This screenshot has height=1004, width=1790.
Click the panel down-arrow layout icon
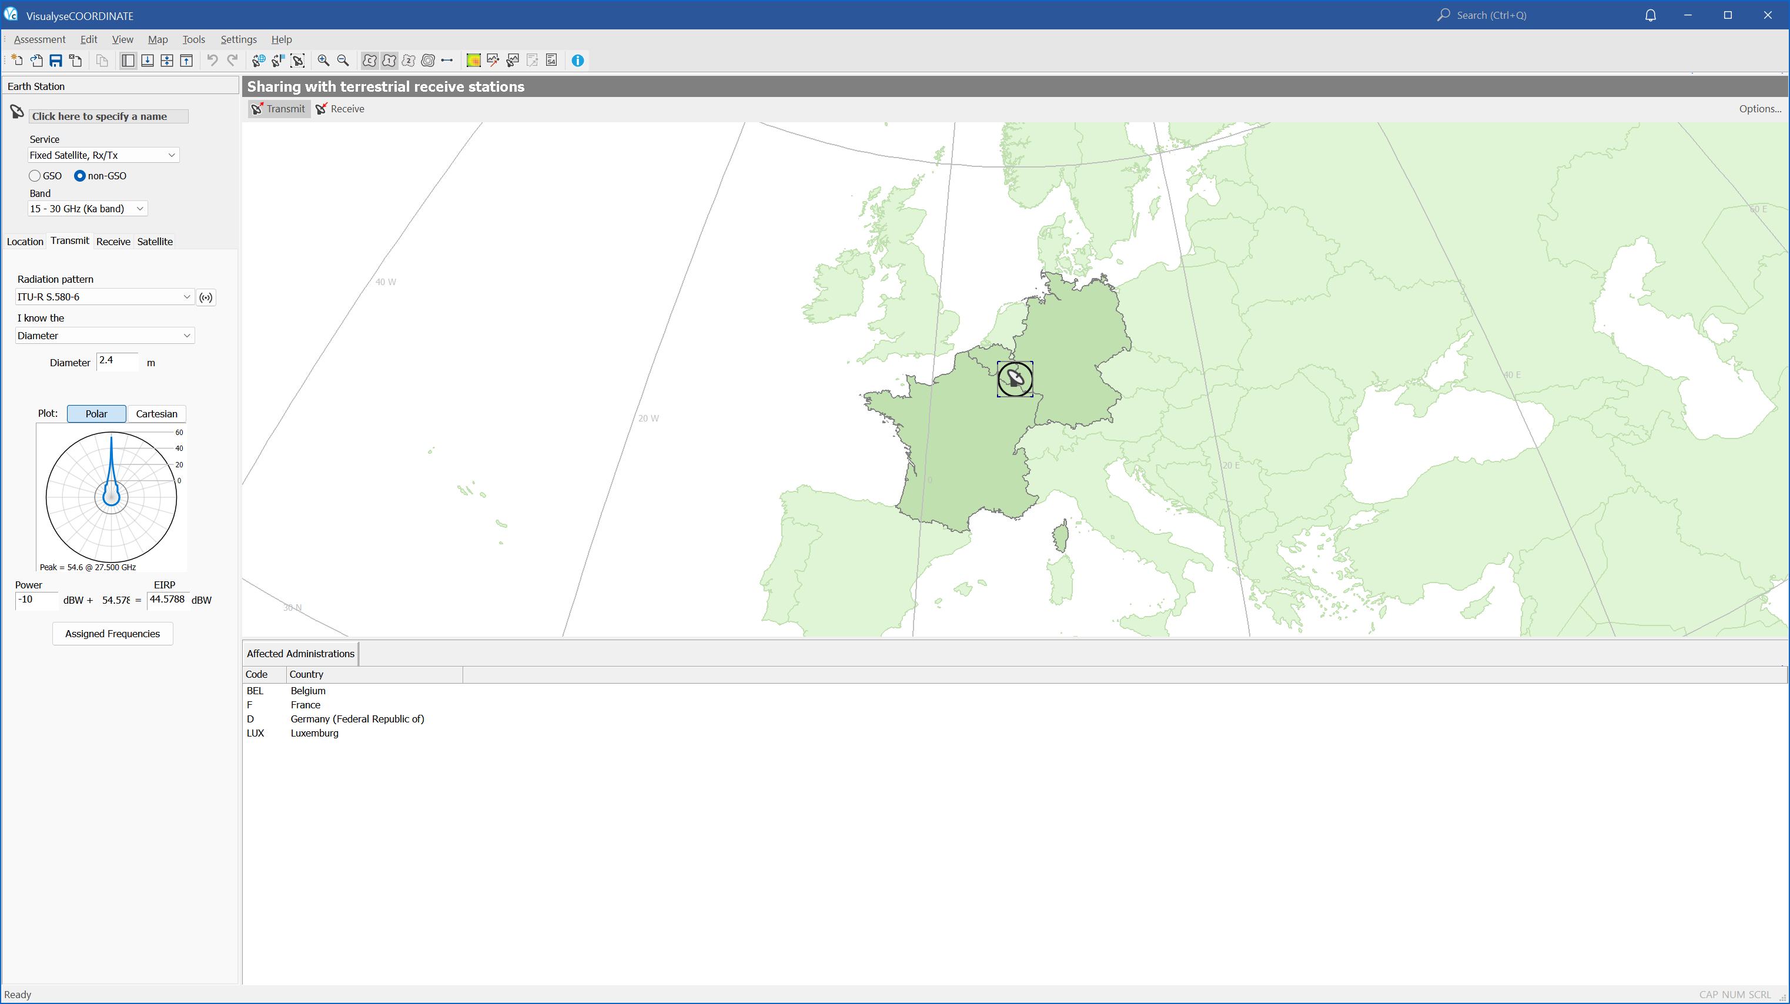coord(148,61)
